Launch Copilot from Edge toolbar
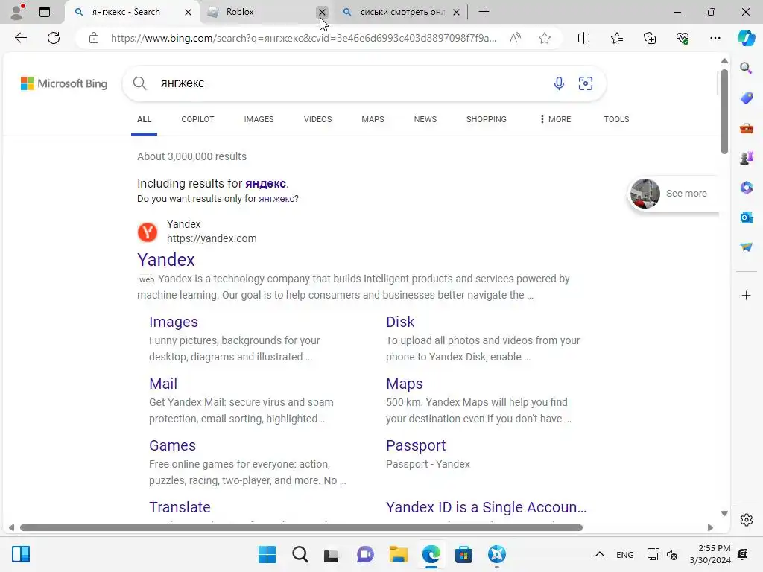 (x=746, y=38)
